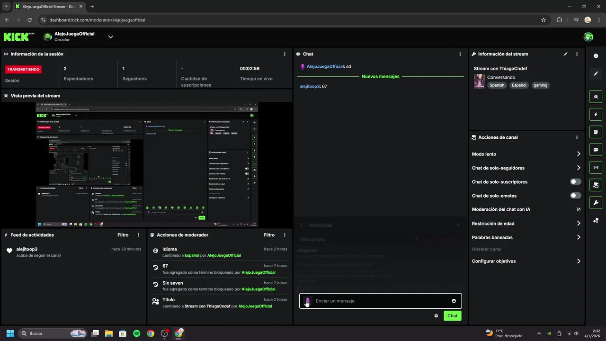
Task: Click the TRANSMITIENDO status badge
Action: [23, 69]
